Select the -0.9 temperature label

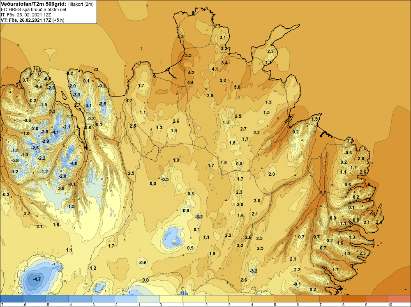tap(185, 211)
